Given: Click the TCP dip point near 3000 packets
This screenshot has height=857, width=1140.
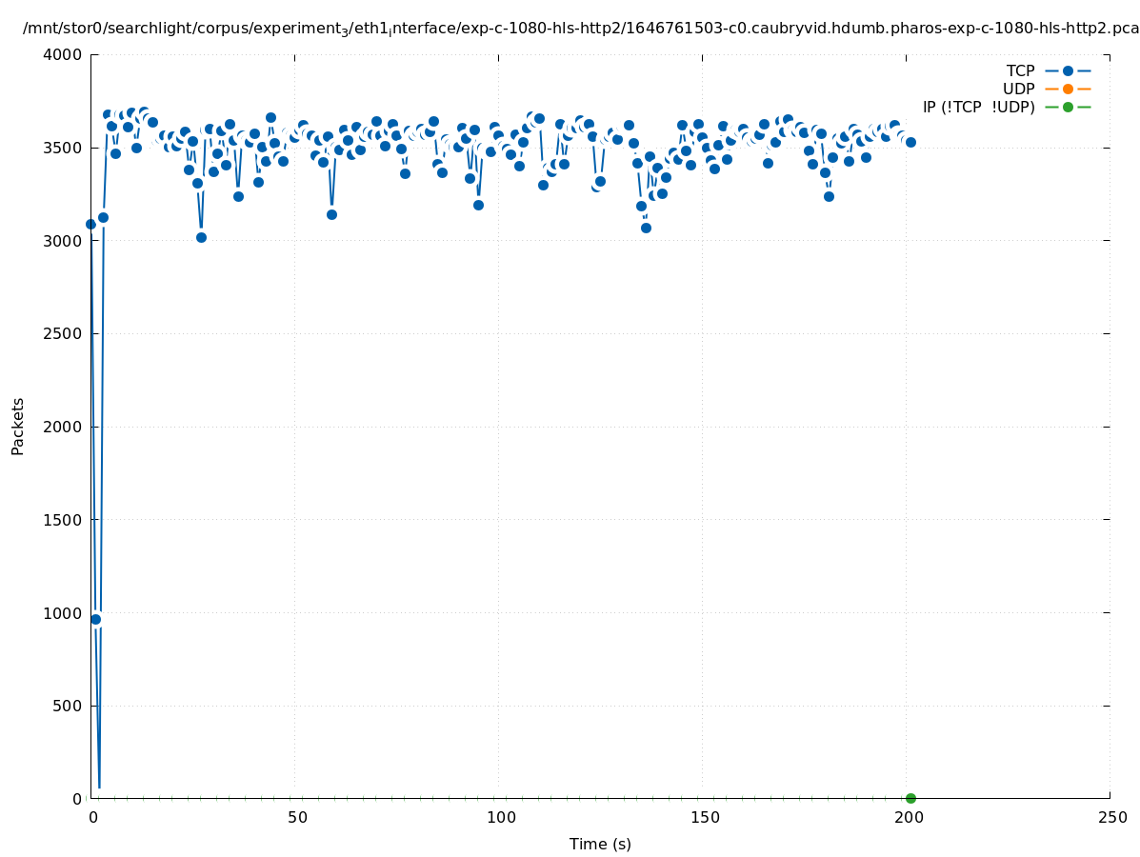Looking at the screenshot, I should pos(201,237).
